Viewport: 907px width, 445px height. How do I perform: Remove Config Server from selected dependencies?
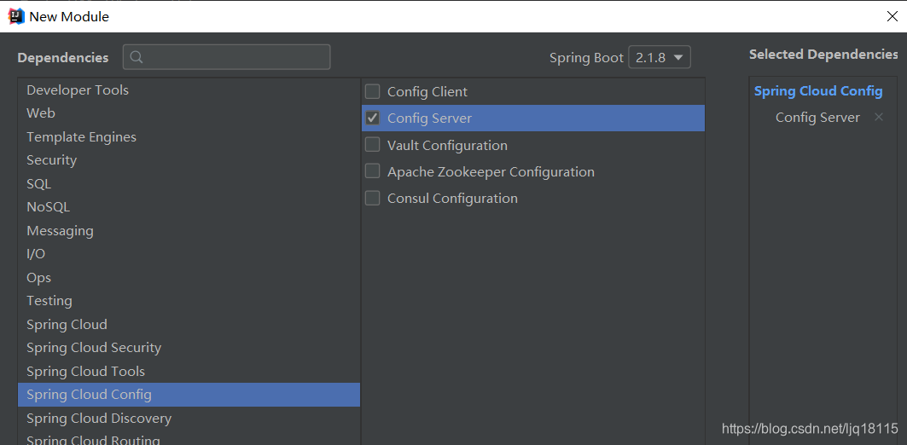(x=879, y=118)
